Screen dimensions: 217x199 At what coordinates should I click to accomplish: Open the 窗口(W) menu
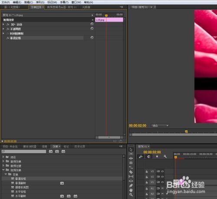[76, 2]
